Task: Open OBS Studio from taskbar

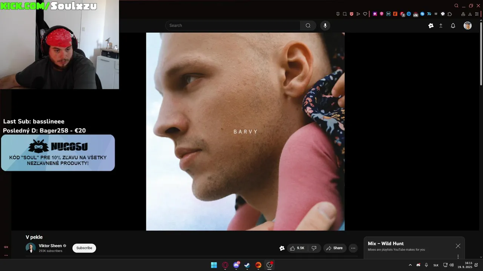Action: click(x=269, y=265)
